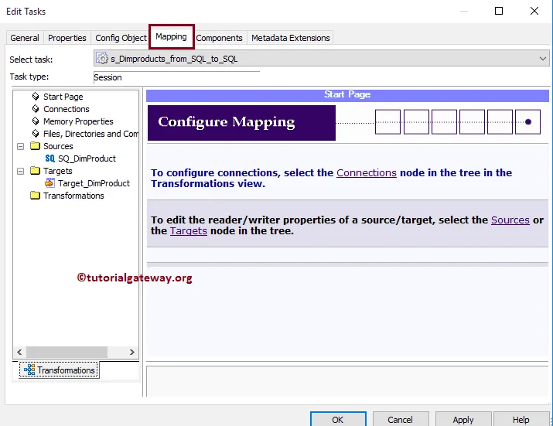Click the Apply button

pyautogui.click(x=463, y=419)
